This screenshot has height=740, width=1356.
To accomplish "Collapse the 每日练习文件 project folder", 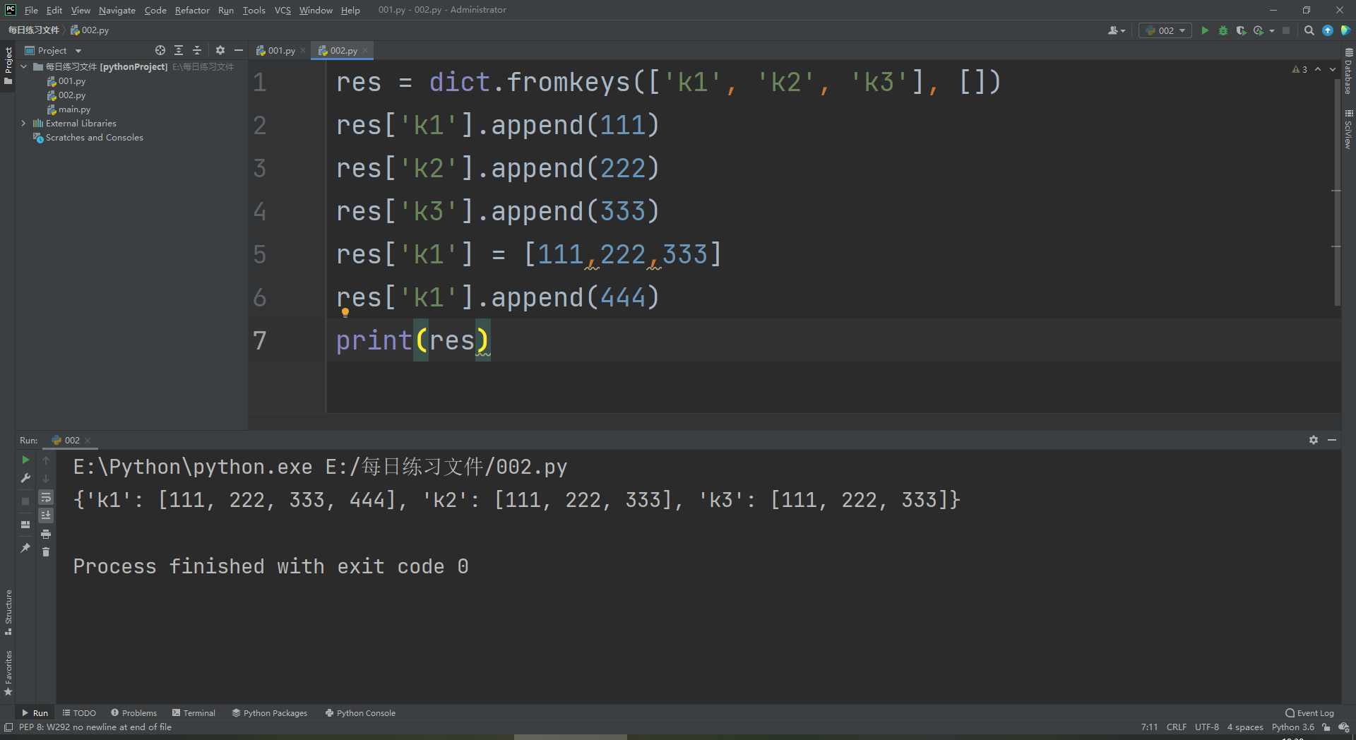I will [24, 67].
